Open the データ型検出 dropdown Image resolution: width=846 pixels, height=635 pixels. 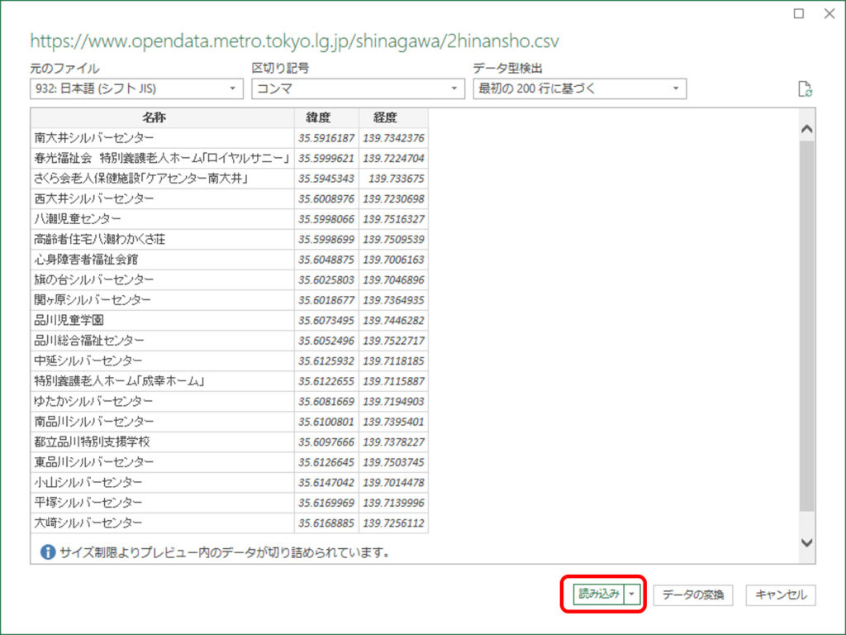coord(579,88)
